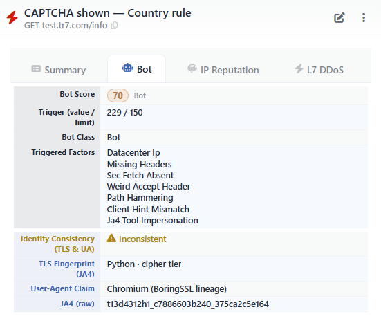Open the edit pencil icon
This screenshot has height=321, width=381.
(x=340, y=18)
